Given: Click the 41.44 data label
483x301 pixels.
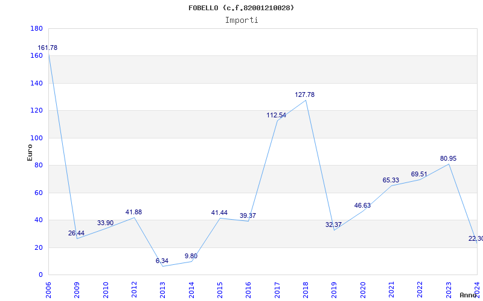Looking at the screenshot, I should tap(219, 213).
